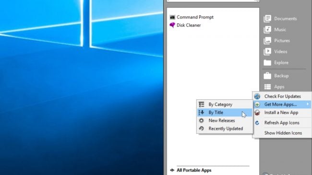Click the arrow icon beside All Portable Apps
The height and width of the screenshot is (175, 312).
[172, 170]
